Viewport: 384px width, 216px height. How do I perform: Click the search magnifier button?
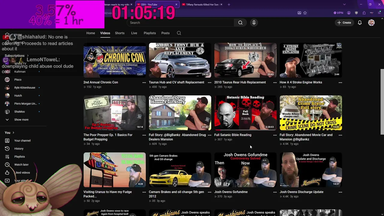click(240, 22)
